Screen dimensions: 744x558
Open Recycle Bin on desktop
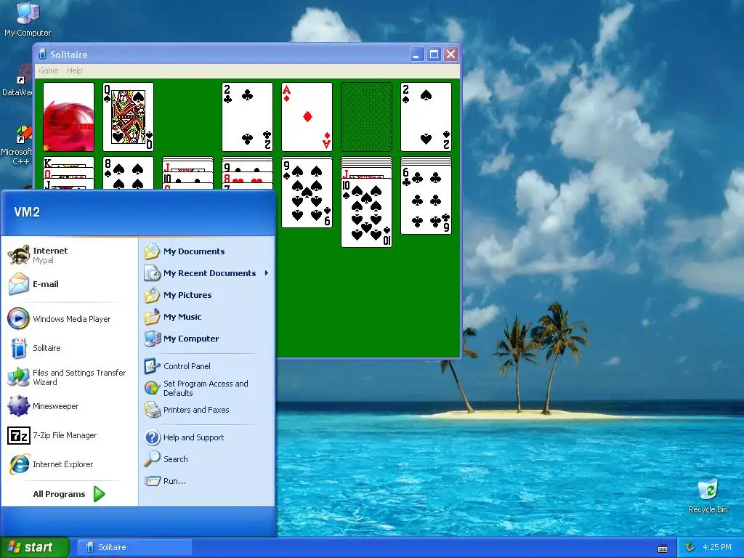708,496
